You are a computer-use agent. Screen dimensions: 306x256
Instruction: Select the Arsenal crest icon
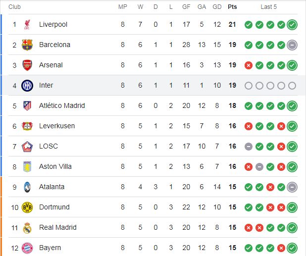pos(27,65)
